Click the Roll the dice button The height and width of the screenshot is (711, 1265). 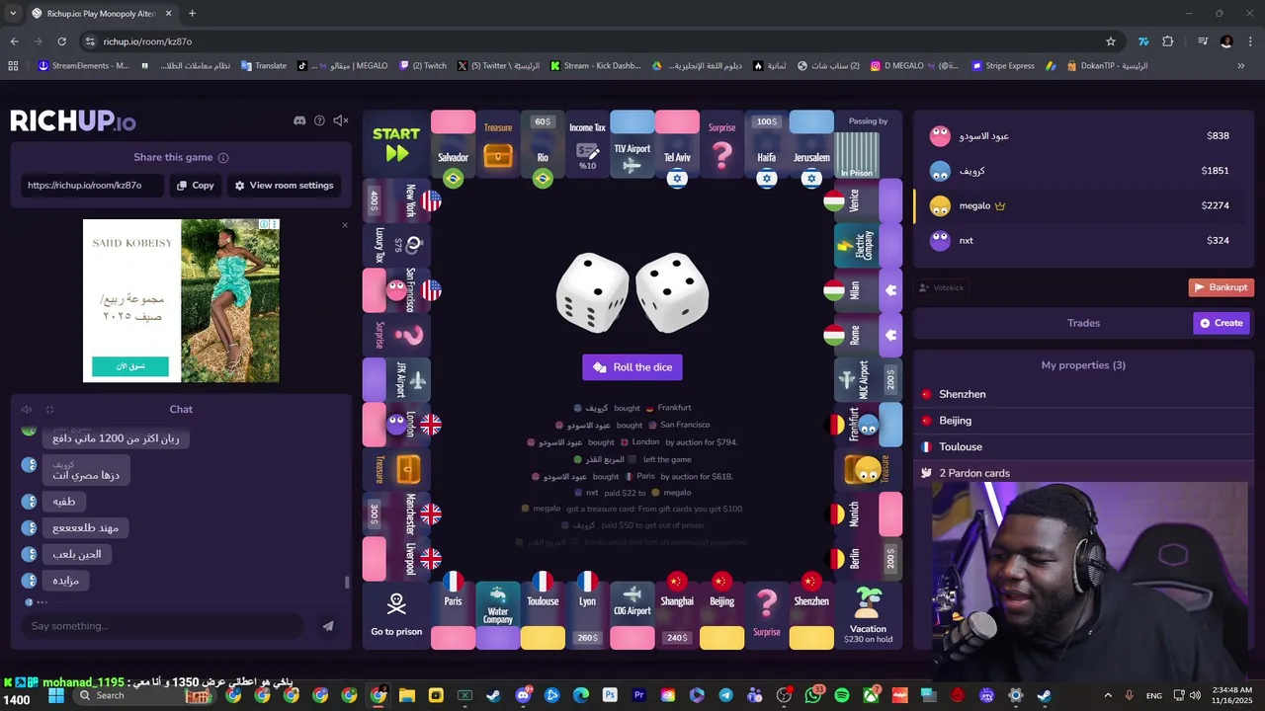[632, 367]
